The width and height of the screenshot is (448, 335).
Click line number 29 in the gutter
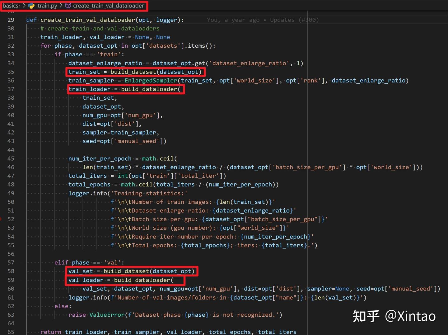pyautogui.click(x=11, y=20)
